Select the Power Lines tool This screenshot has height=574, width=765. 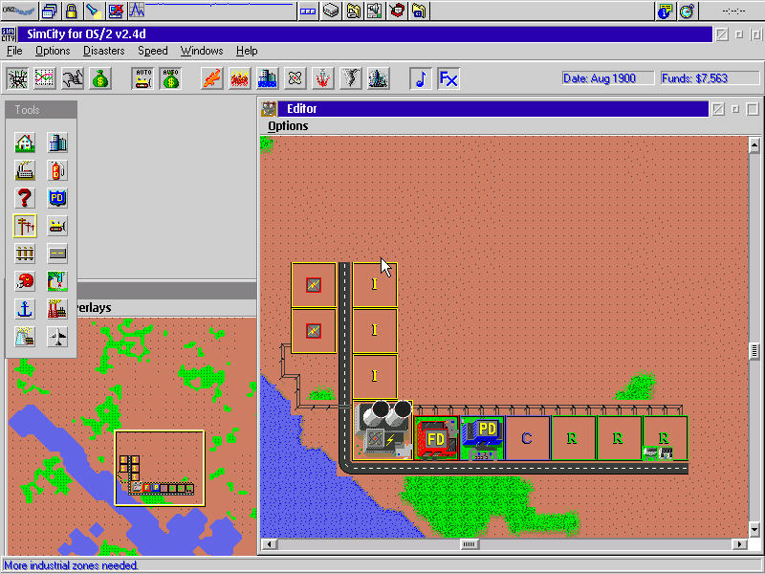click(25, 226)
